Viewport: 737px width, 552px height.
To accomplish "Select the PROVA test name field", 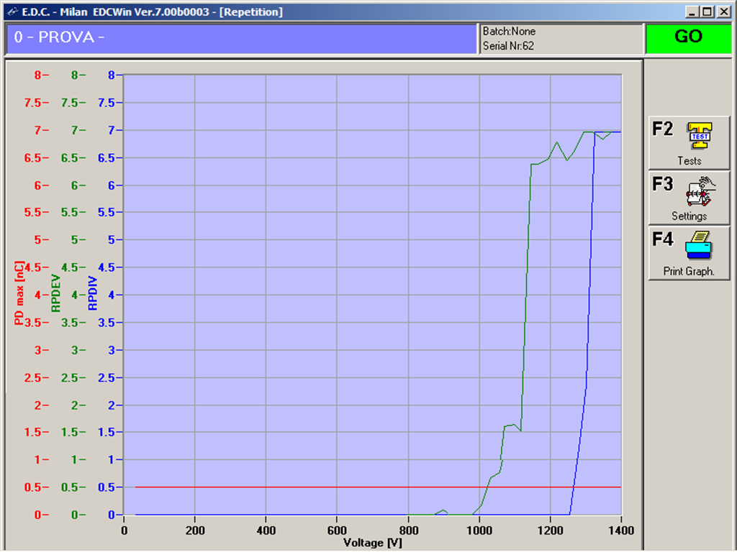I will [x=241, y=39].
